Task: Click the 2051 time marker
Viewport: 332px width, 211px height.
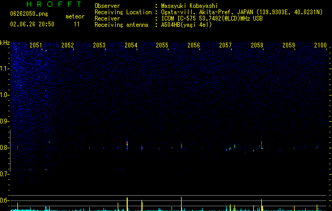Action: click(x=36, y=45)
